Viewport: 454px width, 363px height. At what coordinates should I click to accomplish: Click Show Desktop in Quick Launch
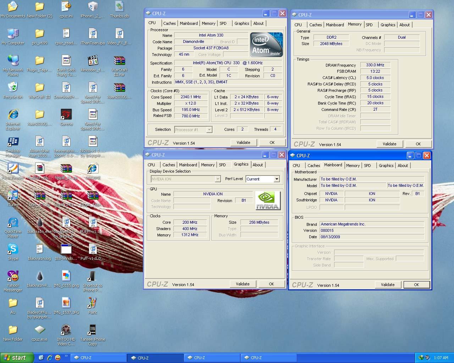[41, 358]
